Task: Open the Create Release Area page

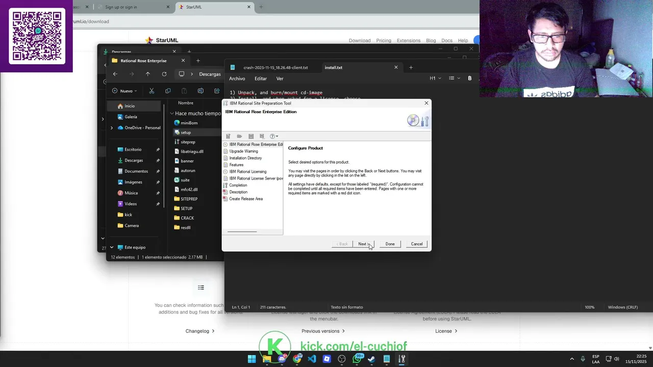Action: tap(246, 199)
